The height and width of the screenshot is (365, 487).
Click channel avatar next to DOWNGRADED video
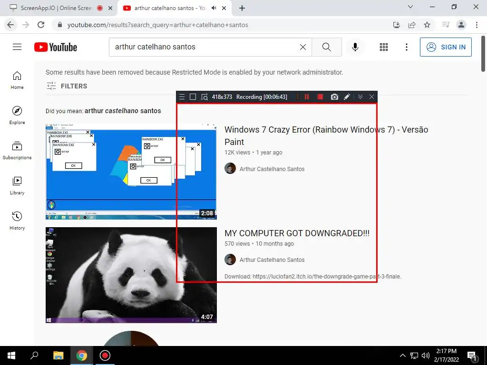click(230, 259)
